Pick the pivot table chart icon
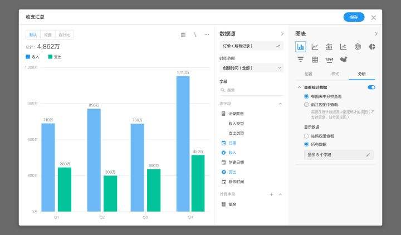The image size is (401, 235). pos(315,60)
